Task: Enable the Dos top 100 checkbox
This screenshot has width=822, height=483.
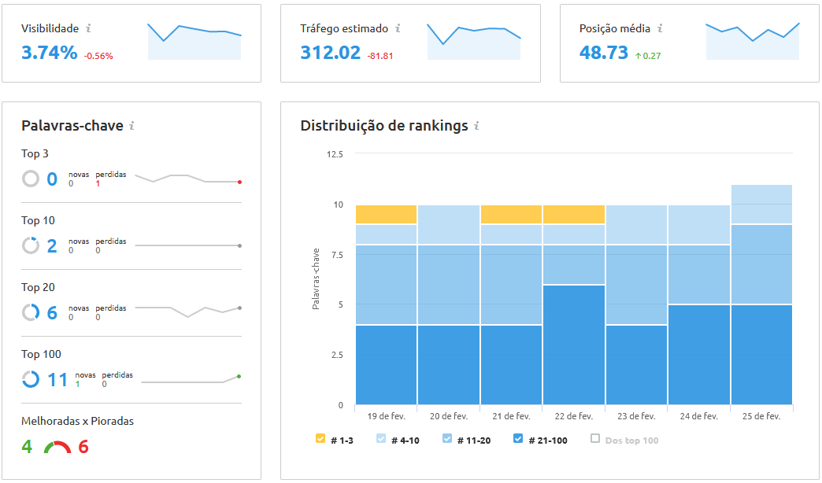Action: pyautogui.click(x=596, y=440)
